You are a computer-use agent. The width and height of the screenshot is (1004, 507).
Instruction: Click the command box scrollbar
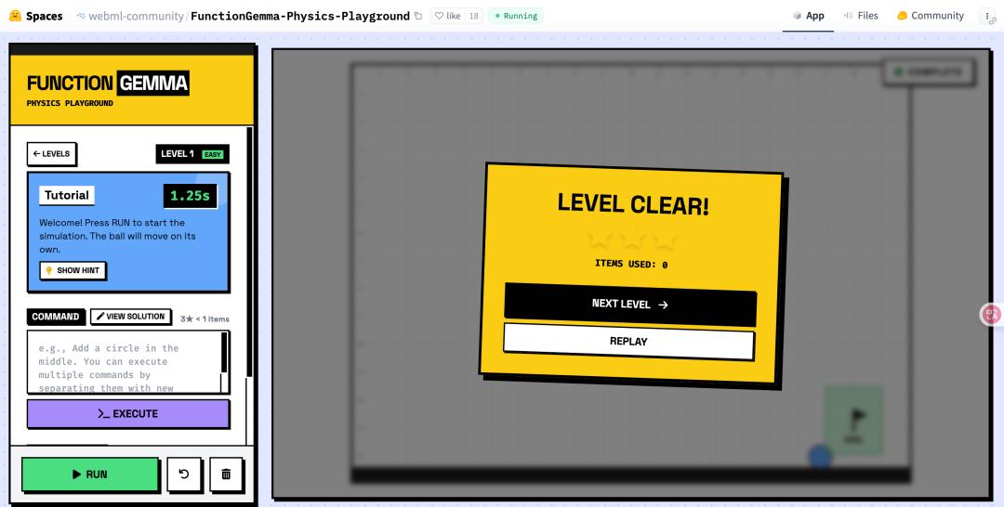pyautogui.click(x=224, y=353)
